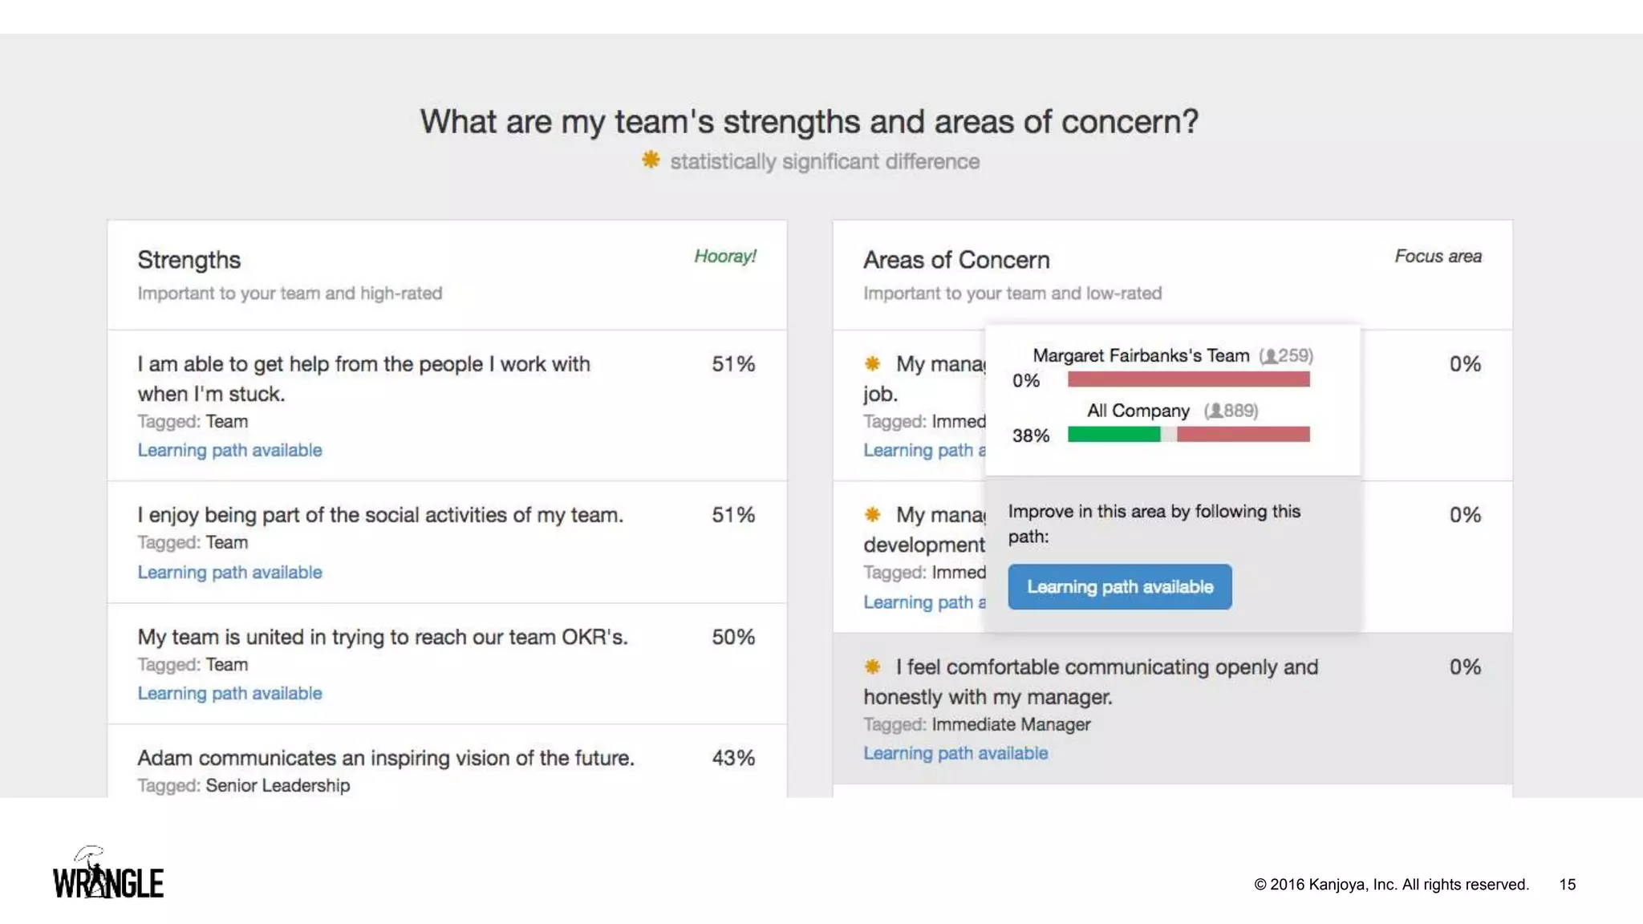Screen dimensions: 1643x924
Task: Click the first orange asterisk in Areas of Concern
Action: pos(873,364)
